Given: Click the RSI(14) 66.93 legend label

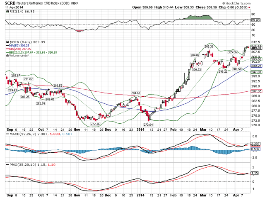Looking at the screenshot, I should pos(22,11).
